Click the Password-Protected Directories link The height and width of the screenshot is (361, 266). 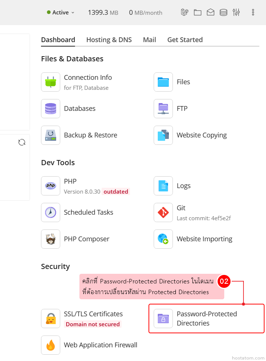[207, 319]
